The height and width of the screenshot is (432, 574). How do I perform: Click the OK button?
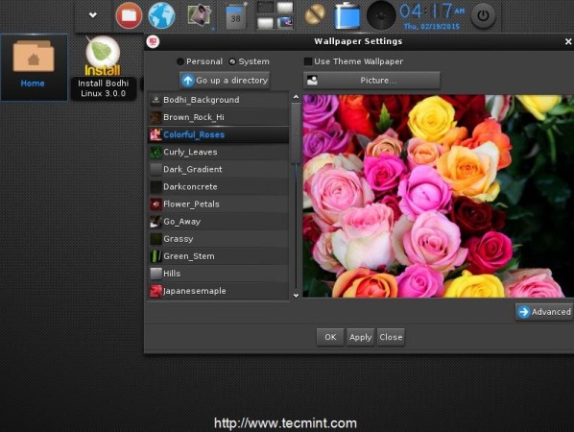click(x=330, y=337)
